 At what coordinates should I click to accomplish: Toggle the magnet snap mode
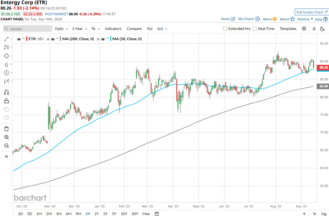6,92
